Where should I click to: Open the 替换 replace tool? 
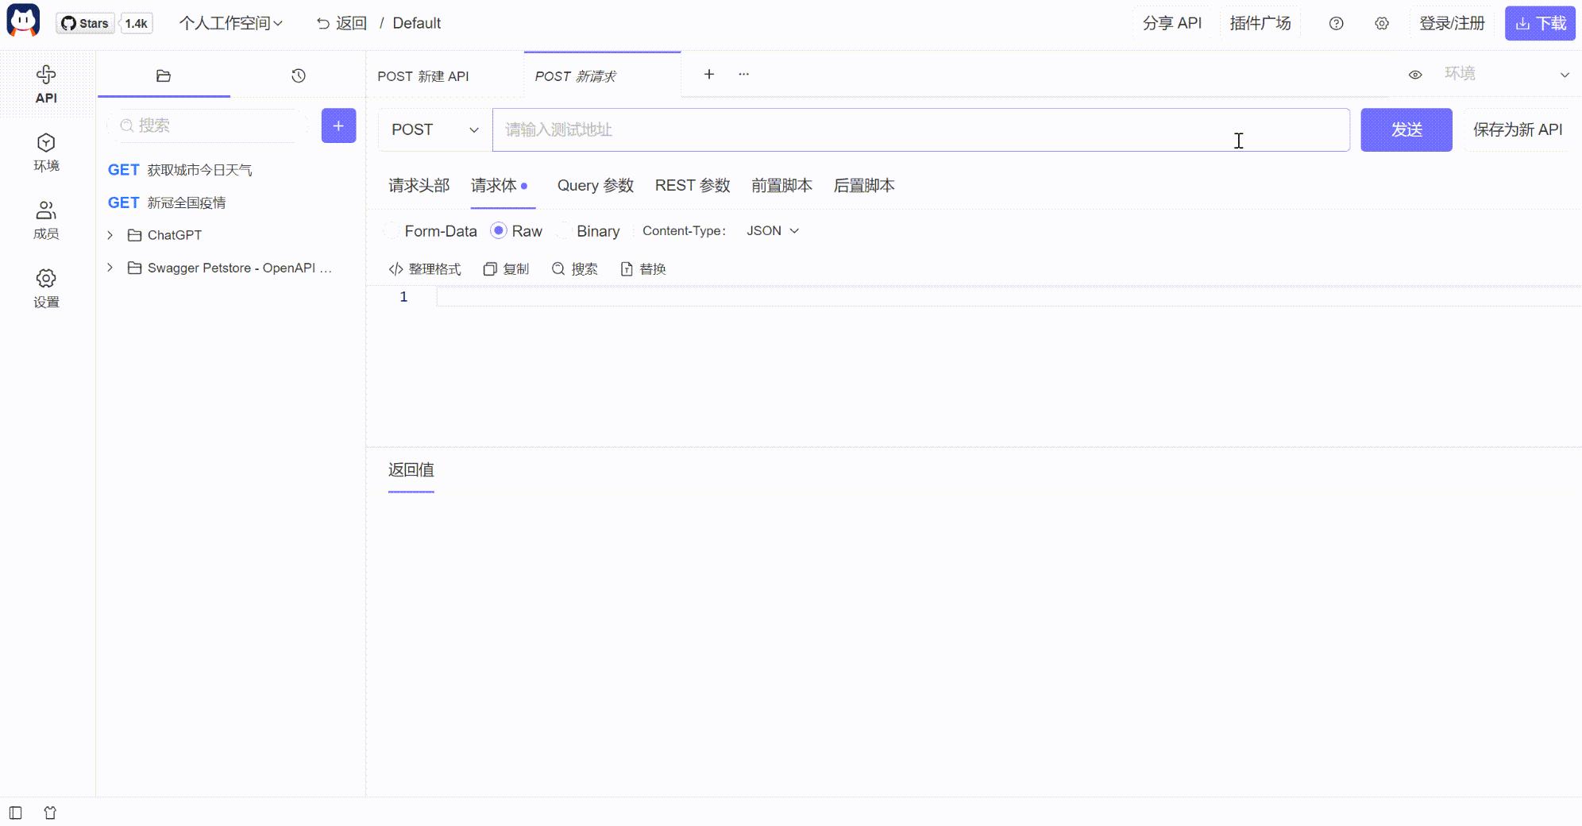643,268
